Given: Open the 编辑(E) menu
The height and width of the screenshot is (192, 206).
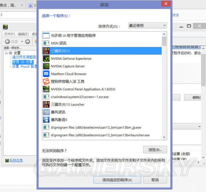Looking at the screenshot, I should (23, 34).
